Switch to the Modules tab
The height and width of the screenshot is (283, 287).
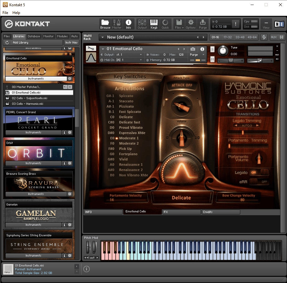coord(62,36)
